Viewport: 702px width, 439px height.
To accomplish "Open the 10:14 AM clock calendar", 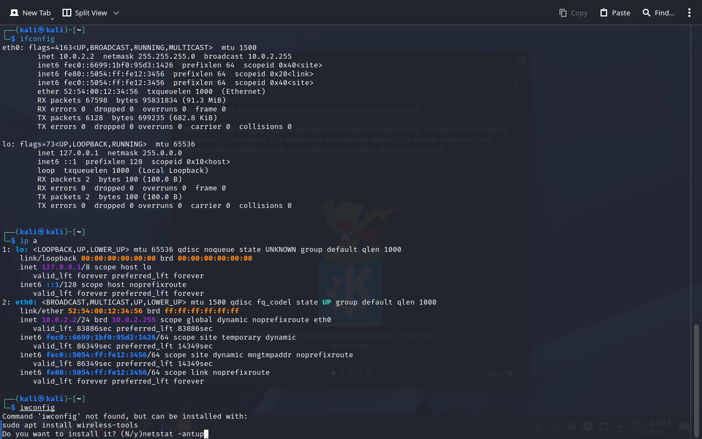I will [x=650, y=427].
